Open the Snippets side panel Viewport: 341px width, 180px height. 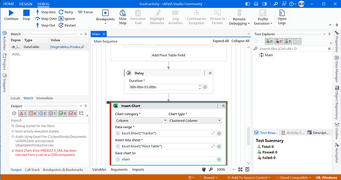coord(4,83)
